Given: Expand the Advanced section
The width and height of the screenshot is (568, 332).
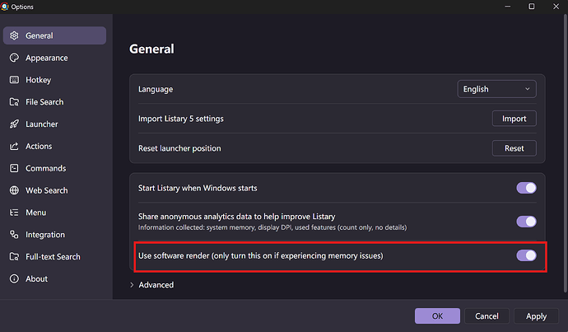Looking at the screenshot, I should pyautogui.click(x=151, y=285).
